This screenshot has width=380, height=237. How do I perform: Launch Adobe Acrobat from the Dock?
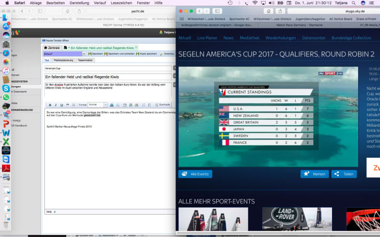tap(6, 168)
